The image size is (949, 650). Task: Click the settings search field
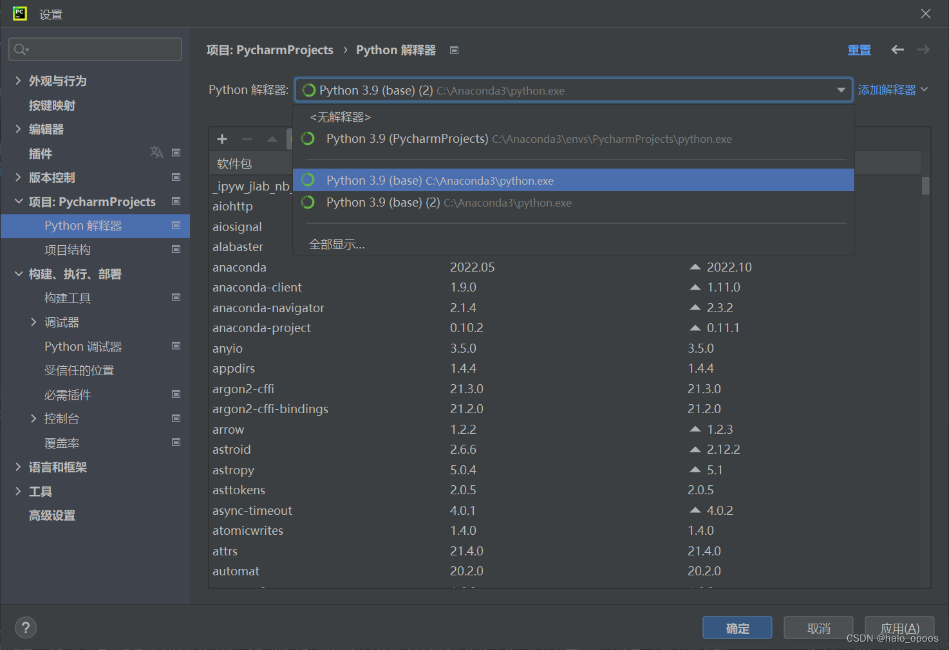coord(95,50)
